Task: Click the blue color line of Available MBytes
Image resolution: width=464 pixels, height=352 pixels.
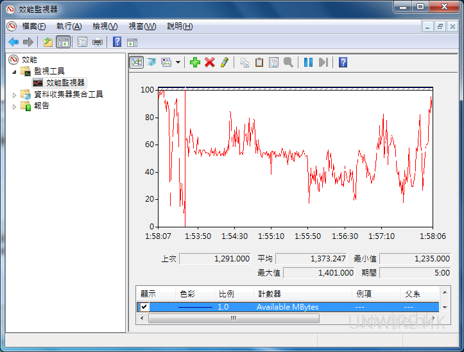Action: 195,307
